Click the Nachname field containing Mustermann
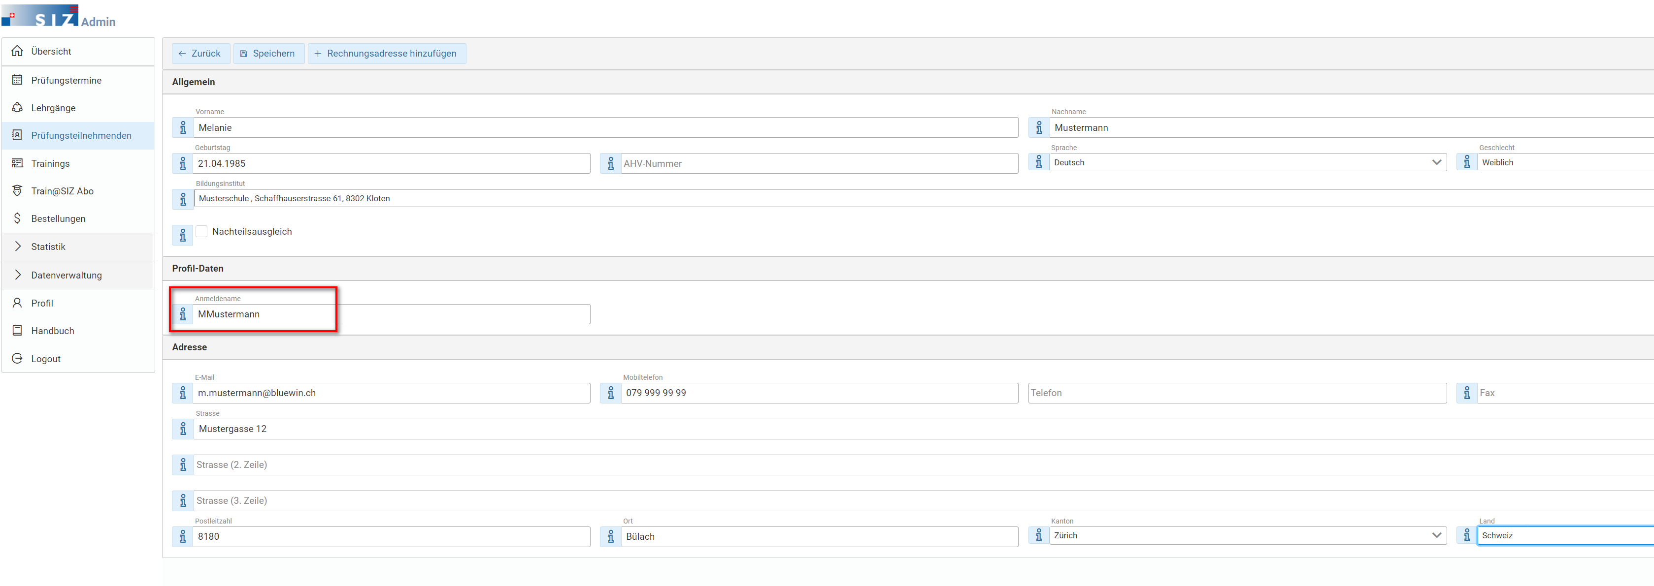Screen dimensions: 1654x586 [1352, 127]
